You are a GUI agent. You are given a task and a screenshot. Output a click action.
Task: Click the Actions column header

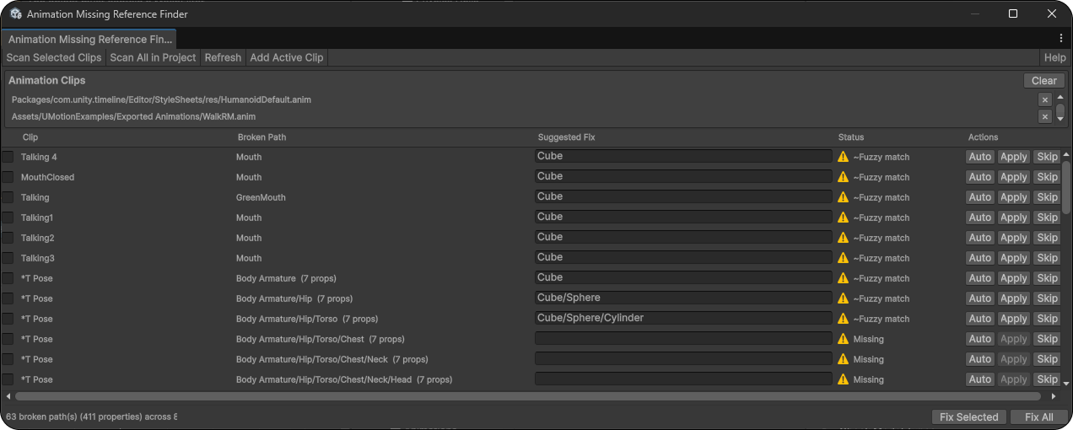point(983,137)
